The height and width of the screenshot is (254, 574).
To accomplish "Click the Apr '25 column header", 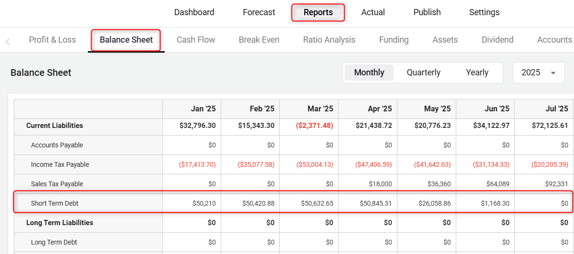I will (379, 109).
